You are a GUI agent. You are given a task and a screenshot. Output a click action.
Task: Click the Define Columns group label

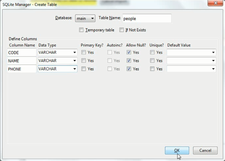23,39
